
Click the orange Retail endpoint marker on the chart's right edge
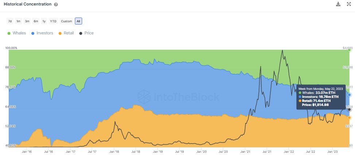click(349, 118)
